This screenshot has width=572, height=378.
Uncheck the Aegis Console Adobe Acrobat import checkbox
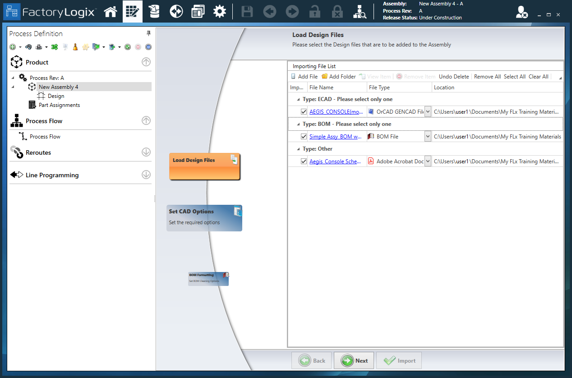(304, 161)
